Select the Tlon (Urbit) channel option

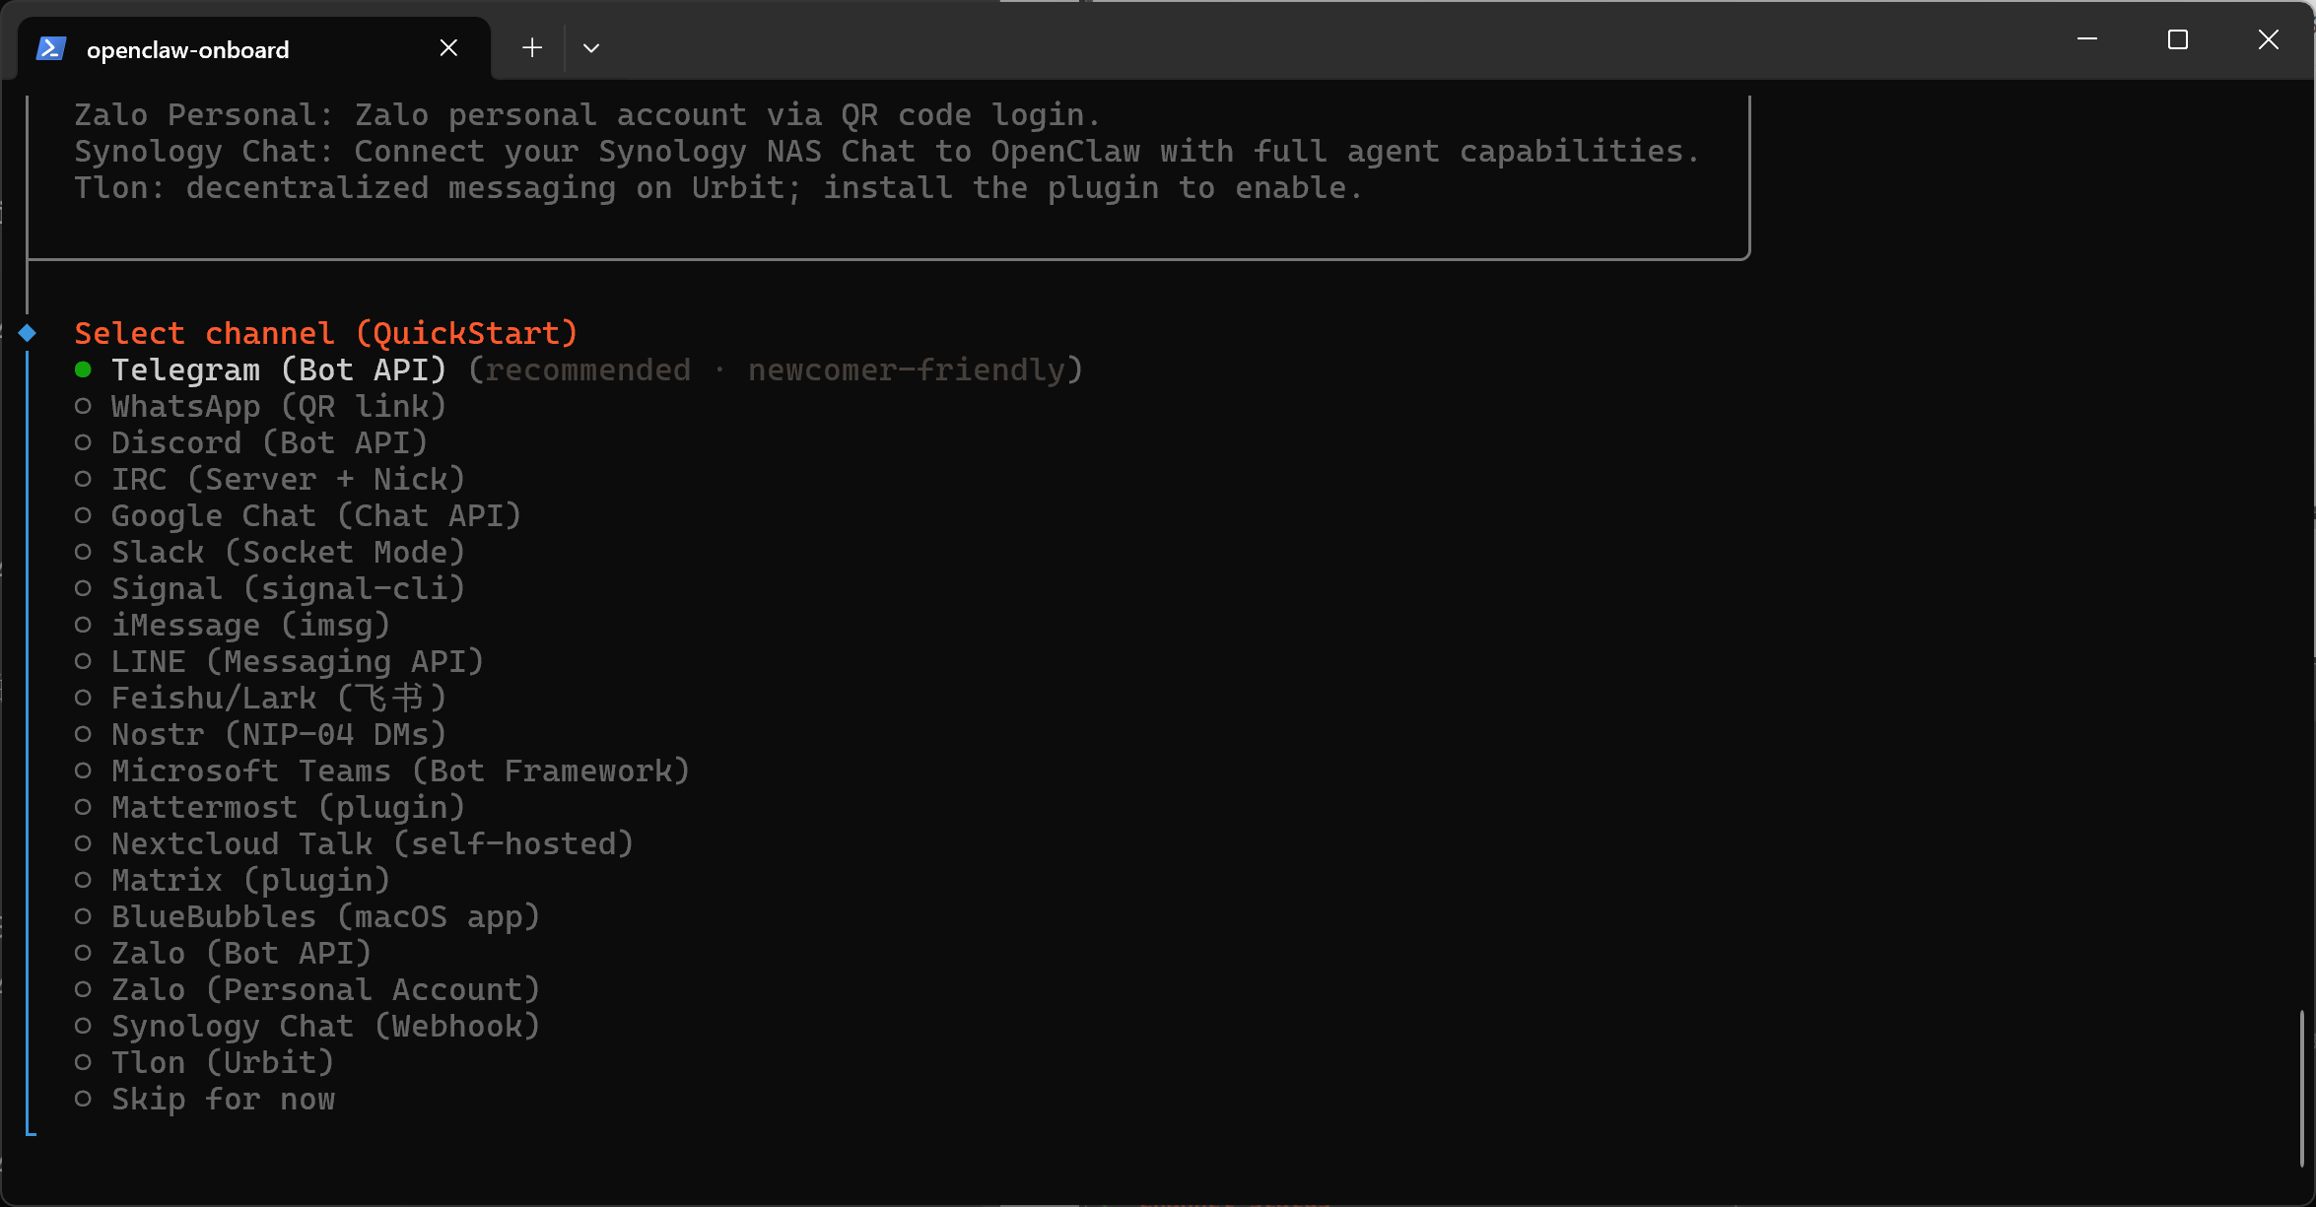pos(205,1062)
